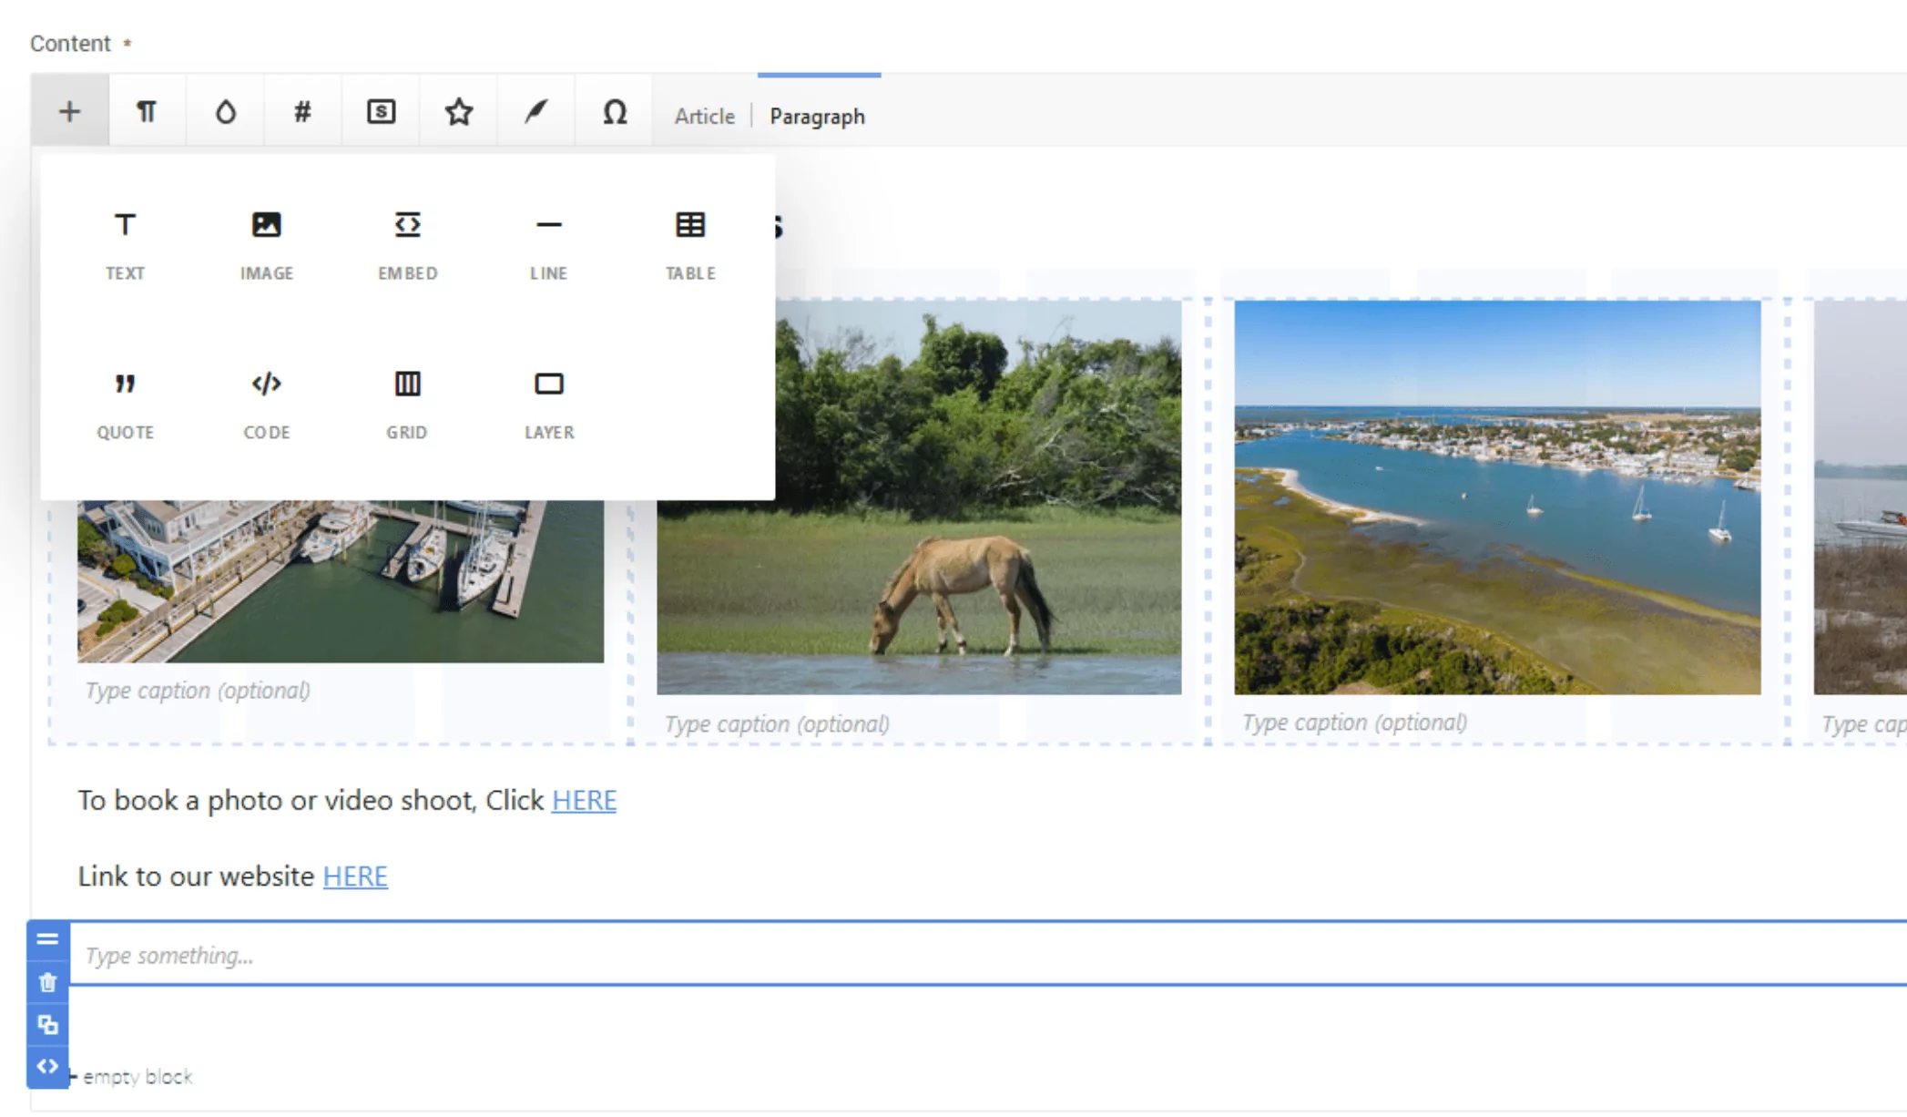
Task: Open the omega special characters tool
Action: [x=614, y=111]
